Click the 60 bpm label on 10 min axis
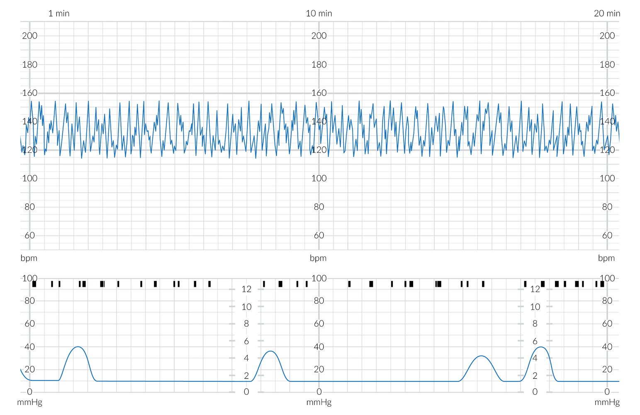Image resolution: width=640 pixels, height=415 pixels. [319, 235]
